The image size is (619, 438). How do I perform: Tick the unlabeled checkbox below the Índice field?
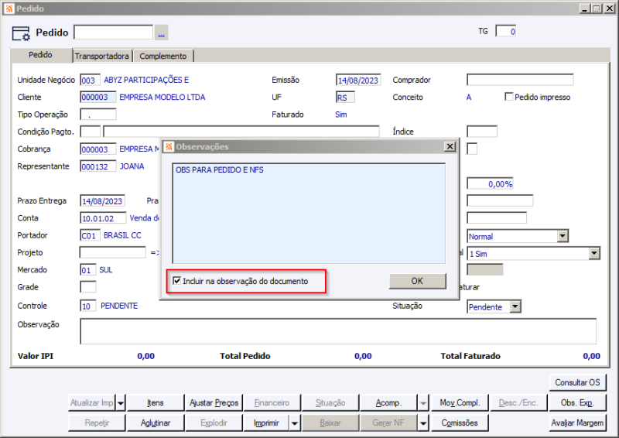pyautogui.click(x=472, y=149)
